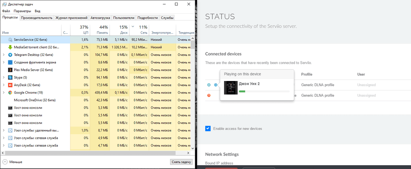Click the green MediaGet torrent client icon
The image size is (411, 169).
(x=10, y=47)
